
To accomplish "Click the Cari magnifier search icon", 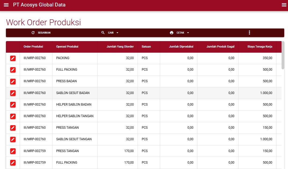I will point(103,33).
